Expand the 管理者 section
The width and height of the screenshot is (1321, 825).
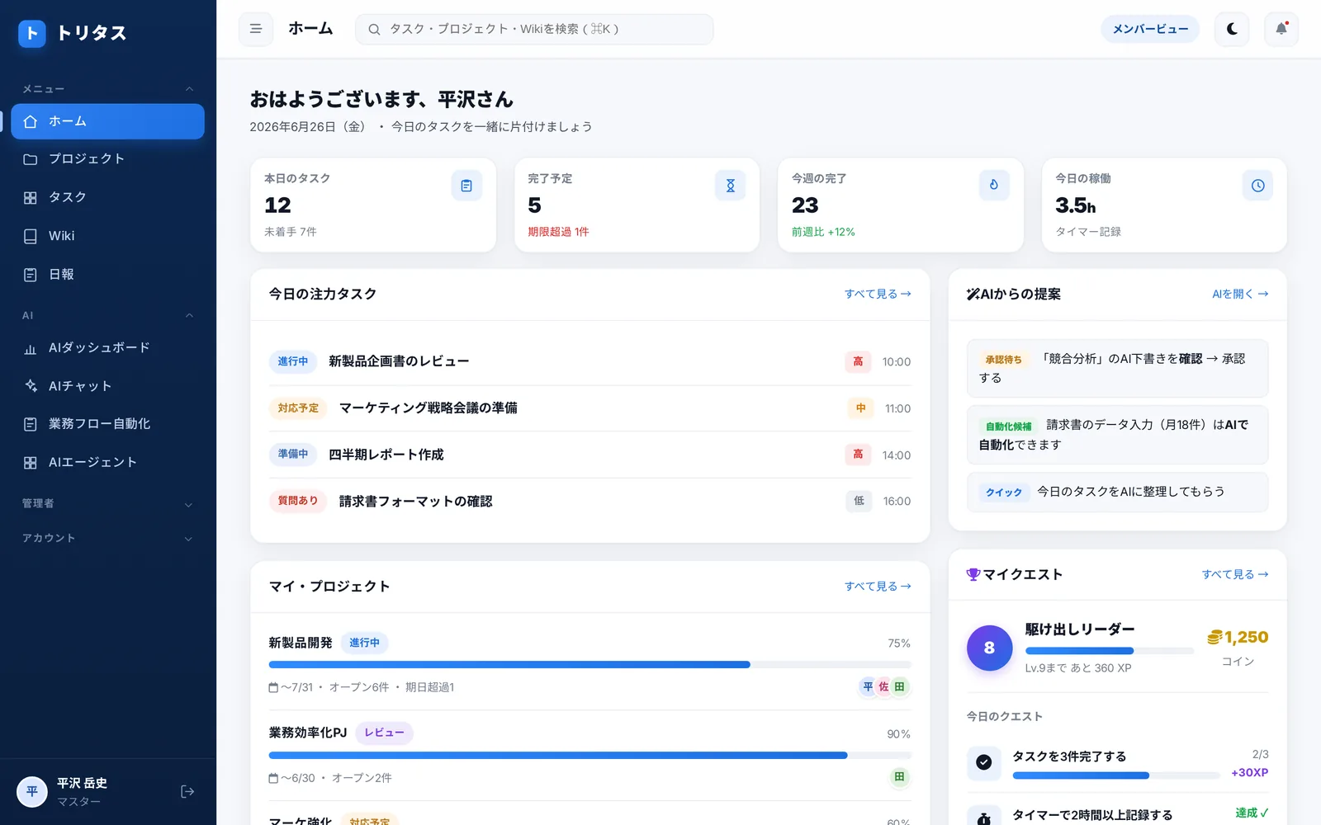click(x=108, y=503)
